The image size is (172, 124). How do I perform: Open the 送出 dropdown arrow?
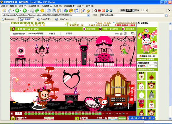(146, 11)
